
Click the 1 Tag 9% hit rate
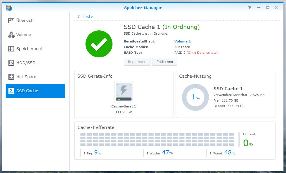point(93,153)
